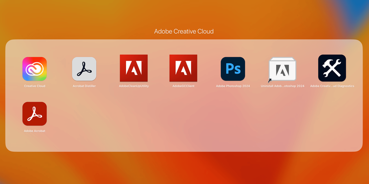Select the 'AdobeGCClient' name label
The image size is (369, 184).
click(x=183, y=86)
